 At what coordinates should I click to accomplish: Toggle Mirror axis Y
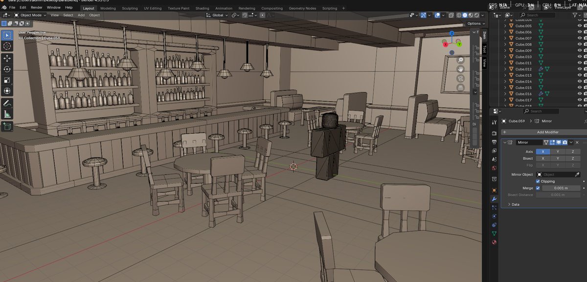(x=558, y=152)
